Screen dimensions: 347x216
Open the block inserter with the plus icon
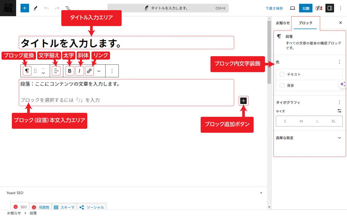coord(24,8)
